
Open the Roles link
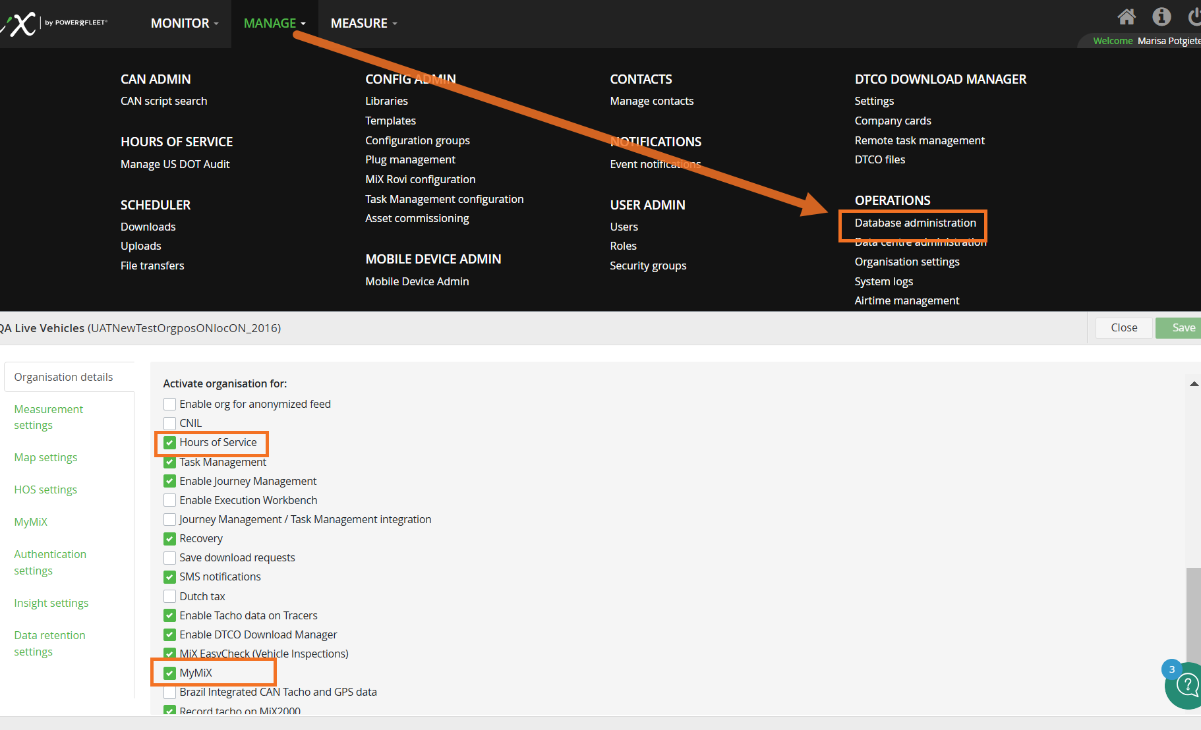623,246
